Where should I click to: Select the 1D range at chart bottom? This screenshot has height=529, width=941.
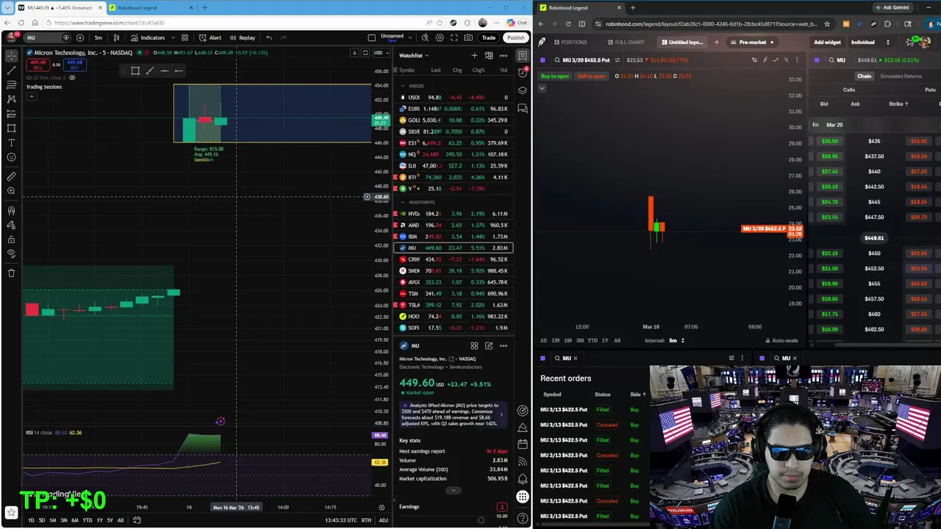click(x=31, y=520)
